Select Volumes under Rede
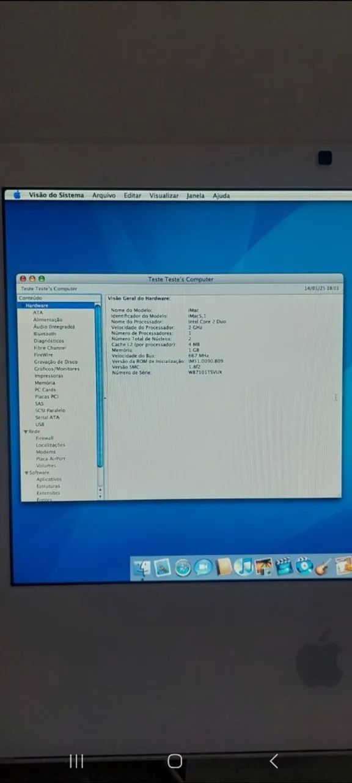The width and height of the screenshot is (352, 783). 46,466
